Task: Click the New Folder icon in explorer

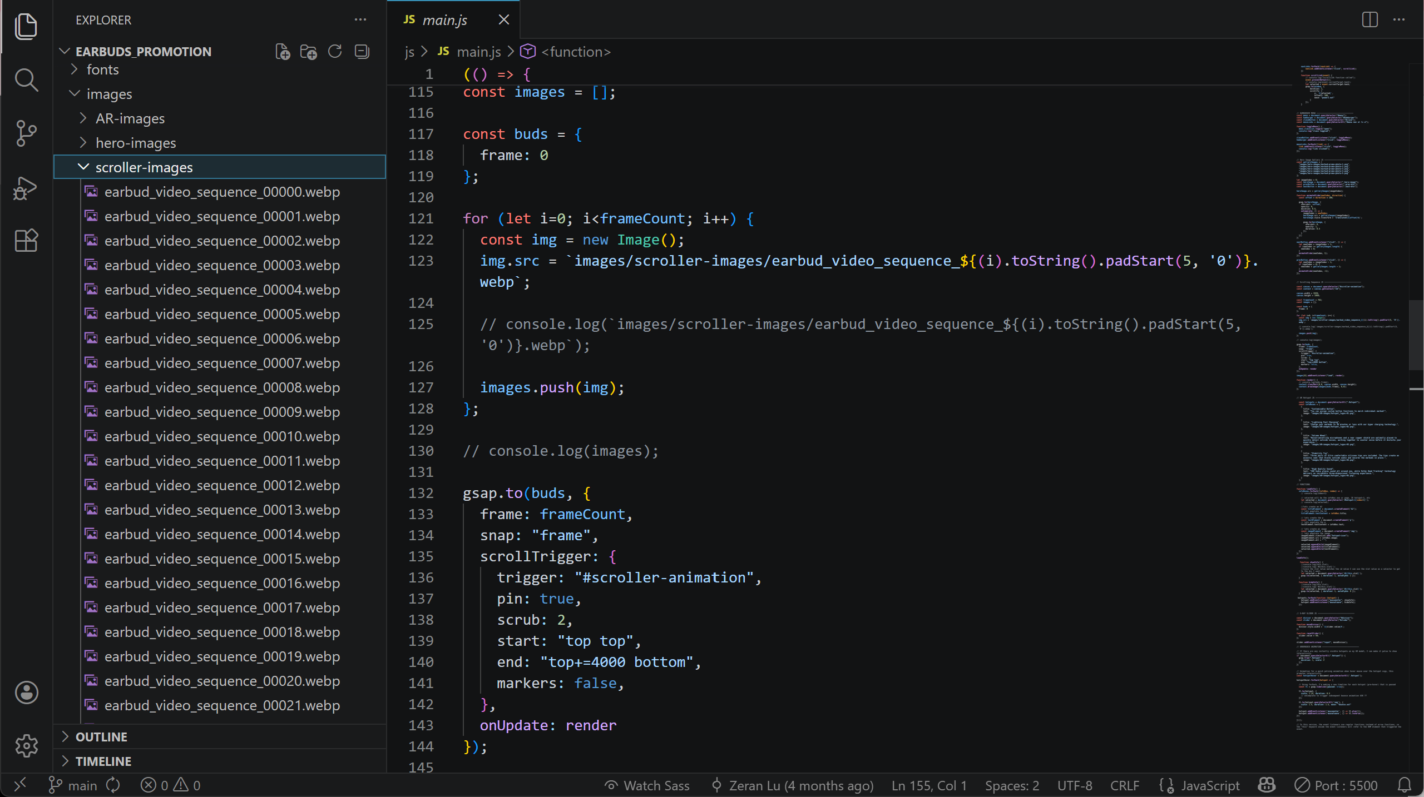Action: point(309,52)
